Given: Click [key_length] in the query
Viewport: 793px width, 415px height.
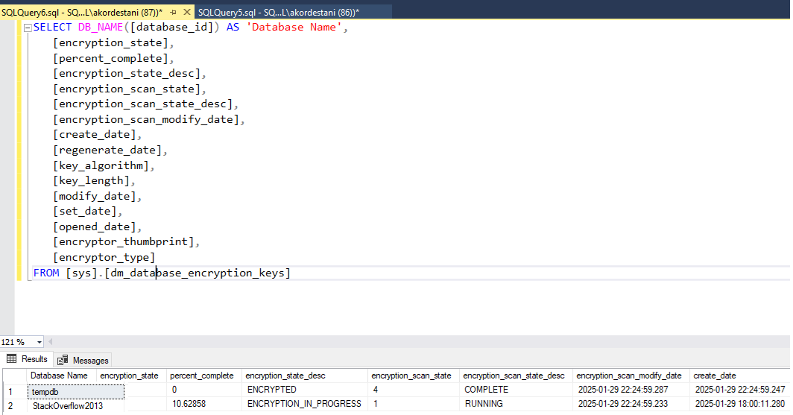Looking at the screenshot, I should (91, 181).
